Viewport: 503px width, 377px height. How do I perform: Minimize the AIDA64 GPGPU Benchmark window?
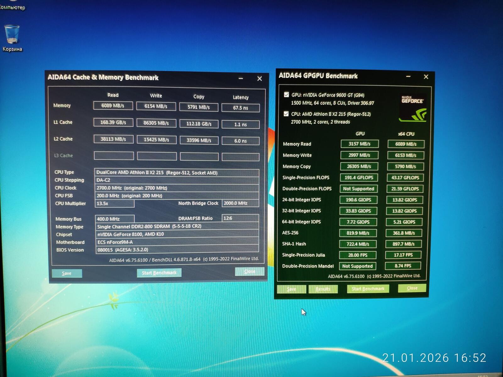tap(408, 76)
